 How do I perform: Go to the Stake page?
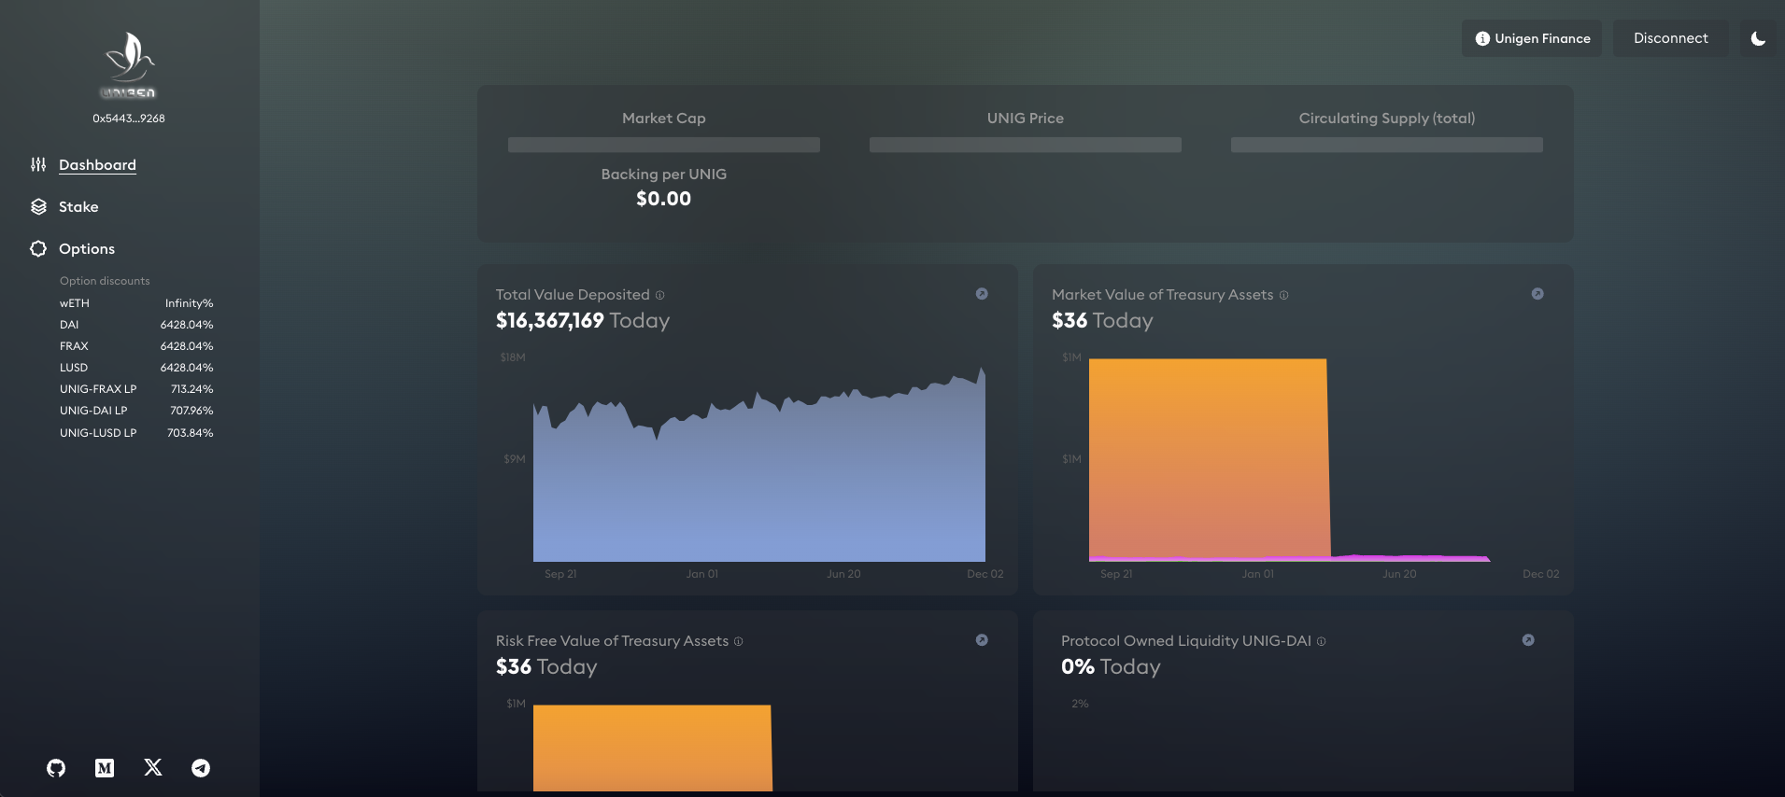[78, 207]
